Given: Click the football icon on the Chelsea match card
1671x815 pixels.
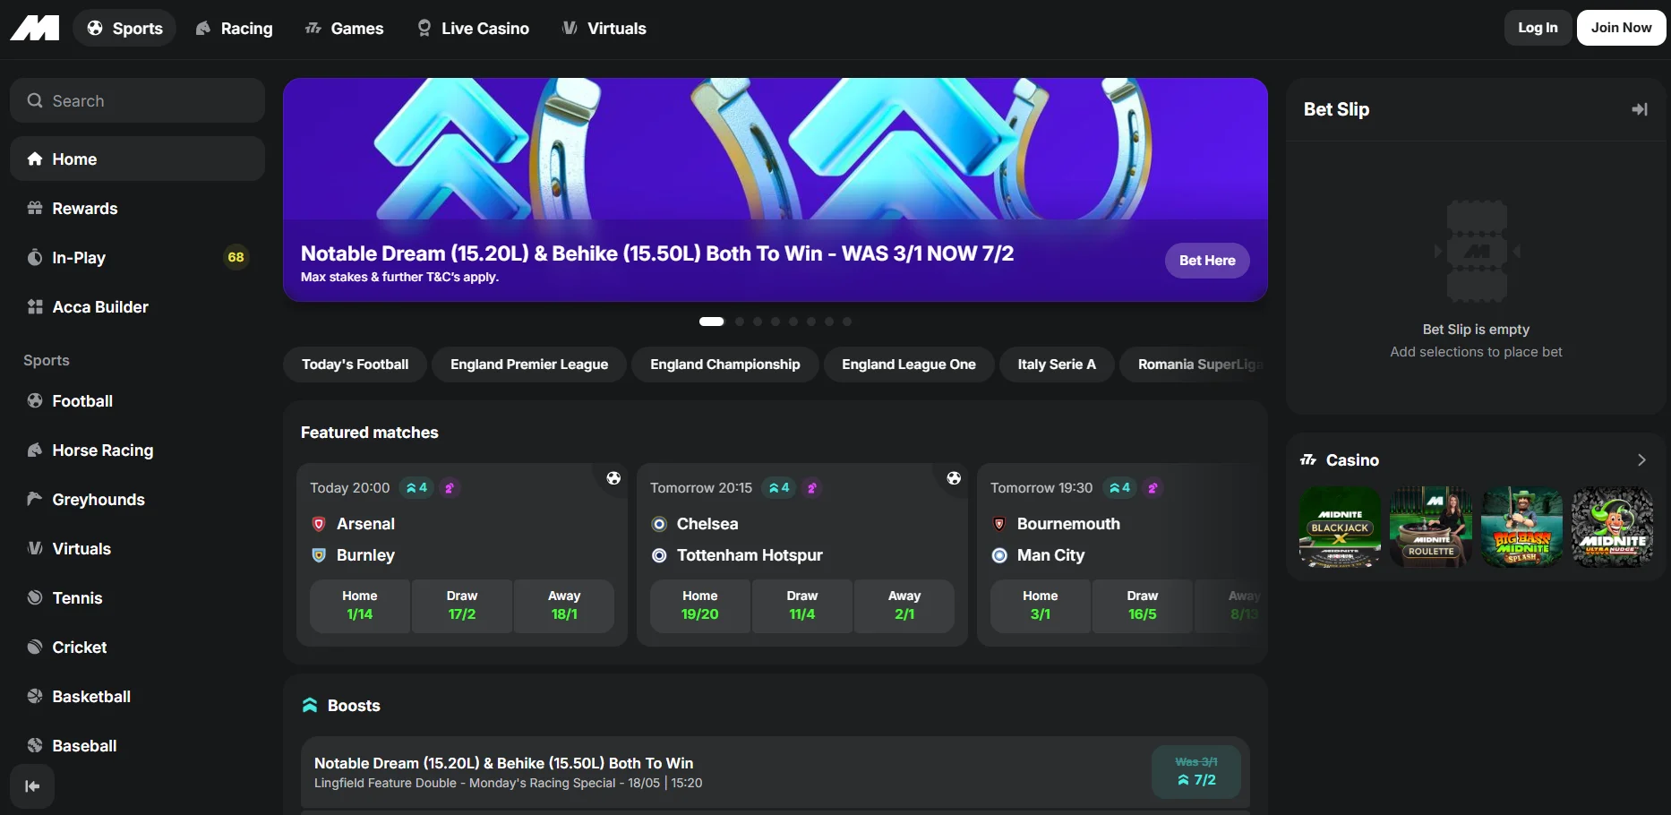Looking at the screenshot, I should click(954, 478).
